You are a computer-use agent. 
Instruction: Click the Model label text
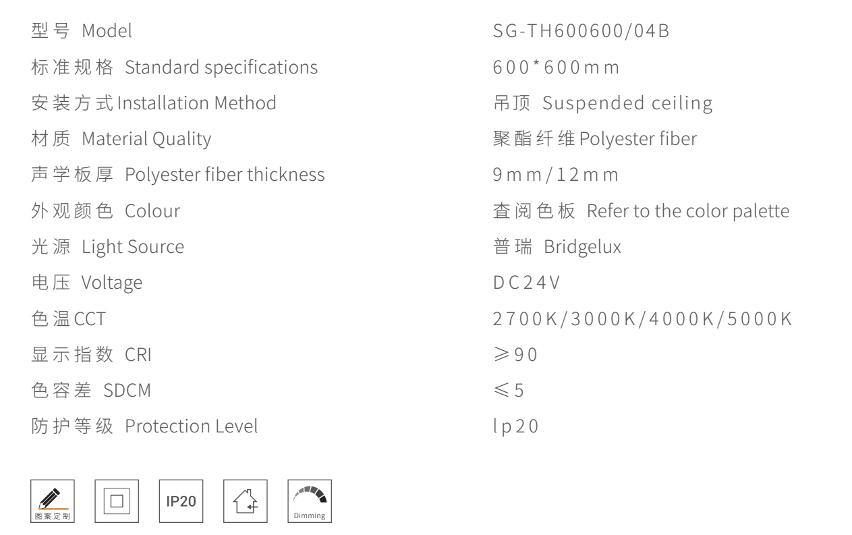107,31
